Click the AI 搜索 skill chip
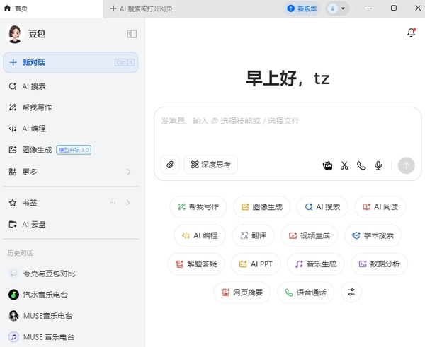 point(322,207)
